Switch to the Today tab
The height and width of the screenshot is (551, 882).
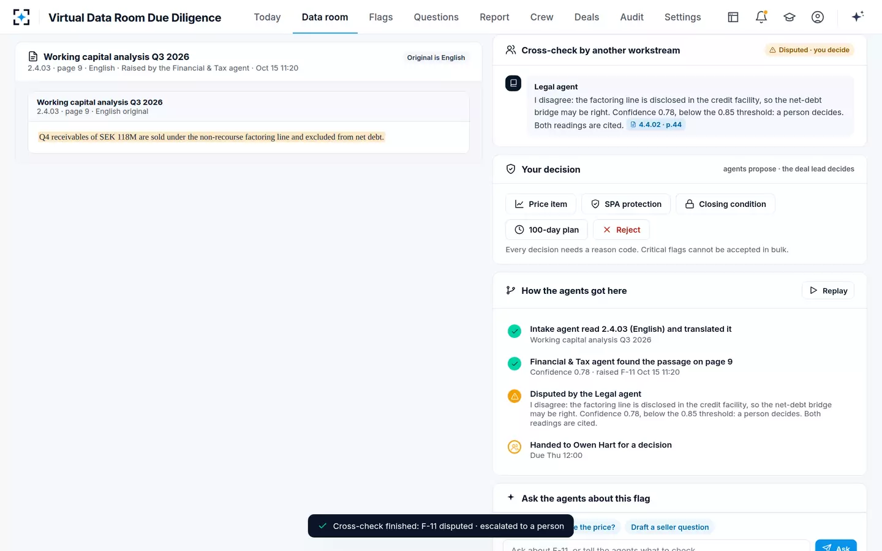point(267,17)
